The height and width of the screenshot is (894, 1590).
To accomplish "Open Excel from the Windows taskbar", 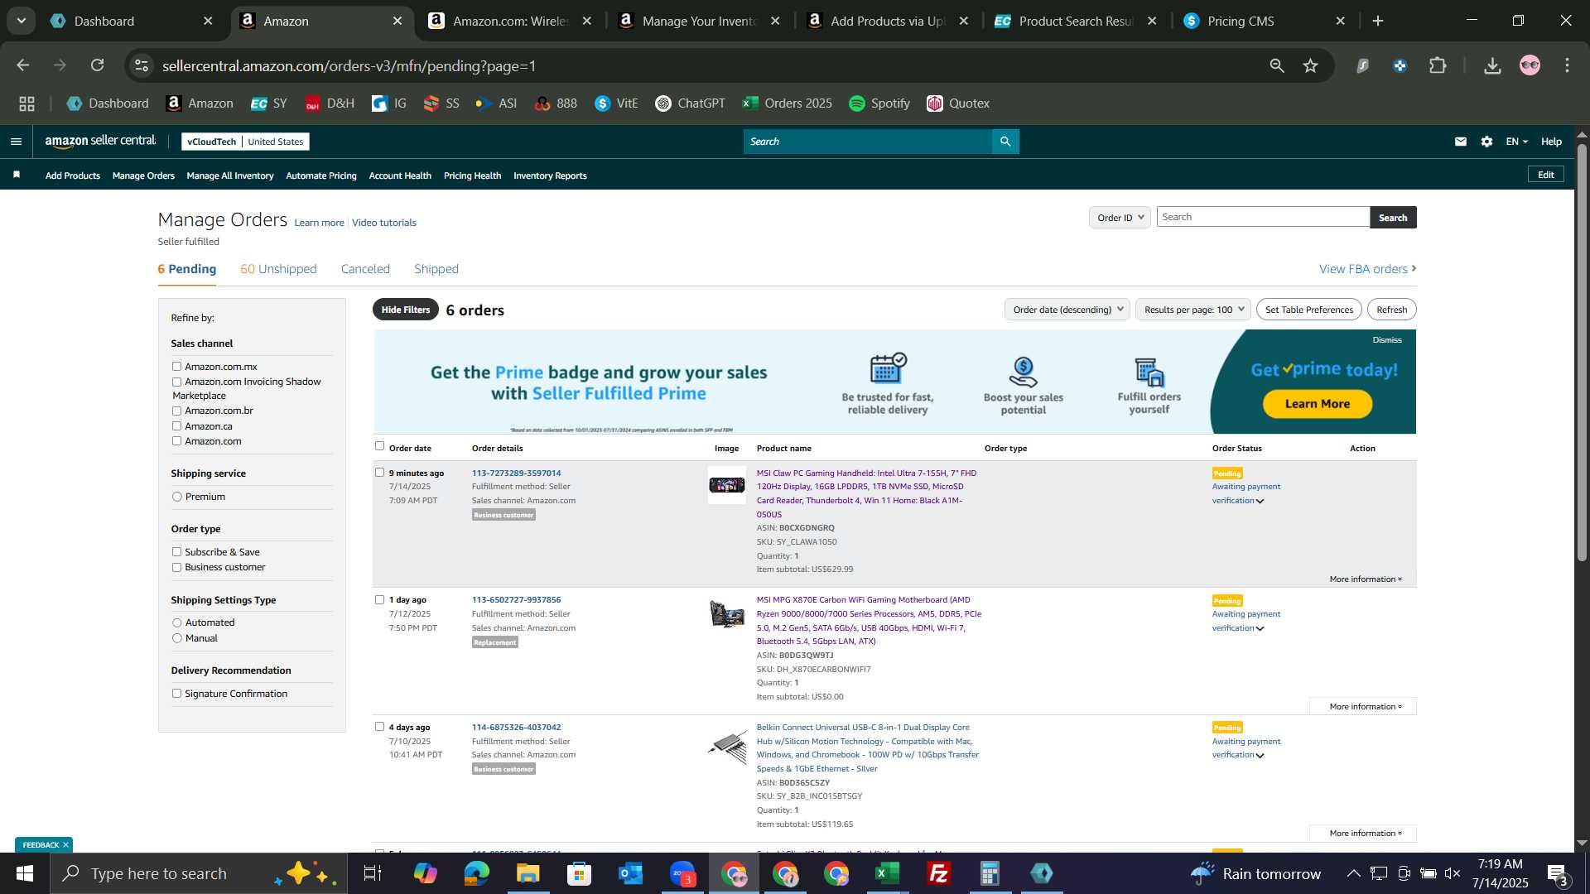I will click(888, 873).
